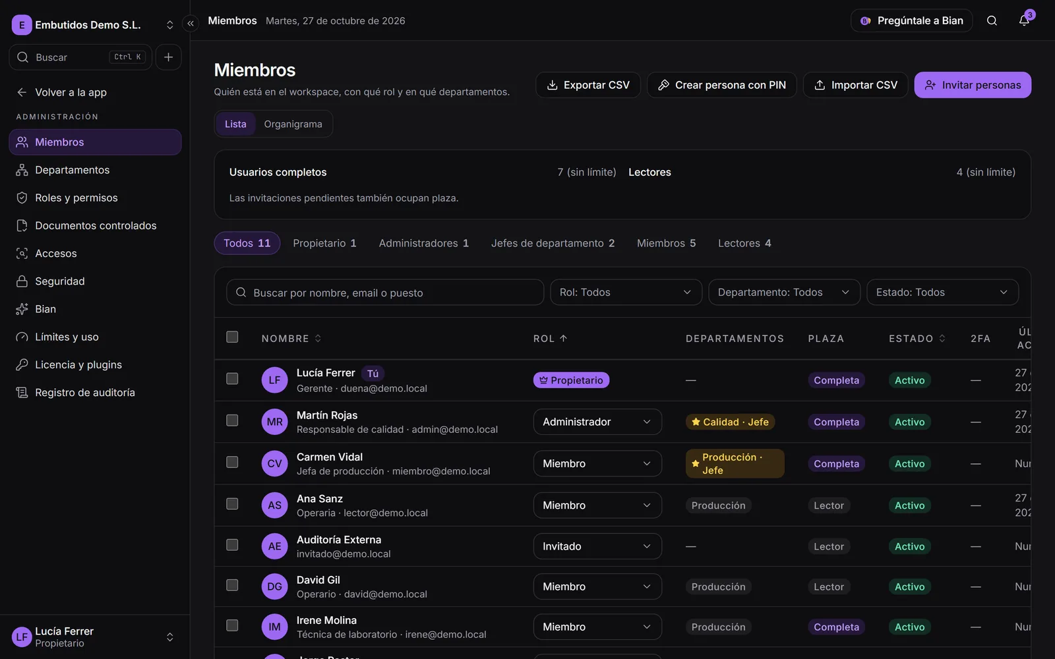Tick the David Gil row checkbox
The height and width of the screenshot is (659, 1055).
pos(232,585)
